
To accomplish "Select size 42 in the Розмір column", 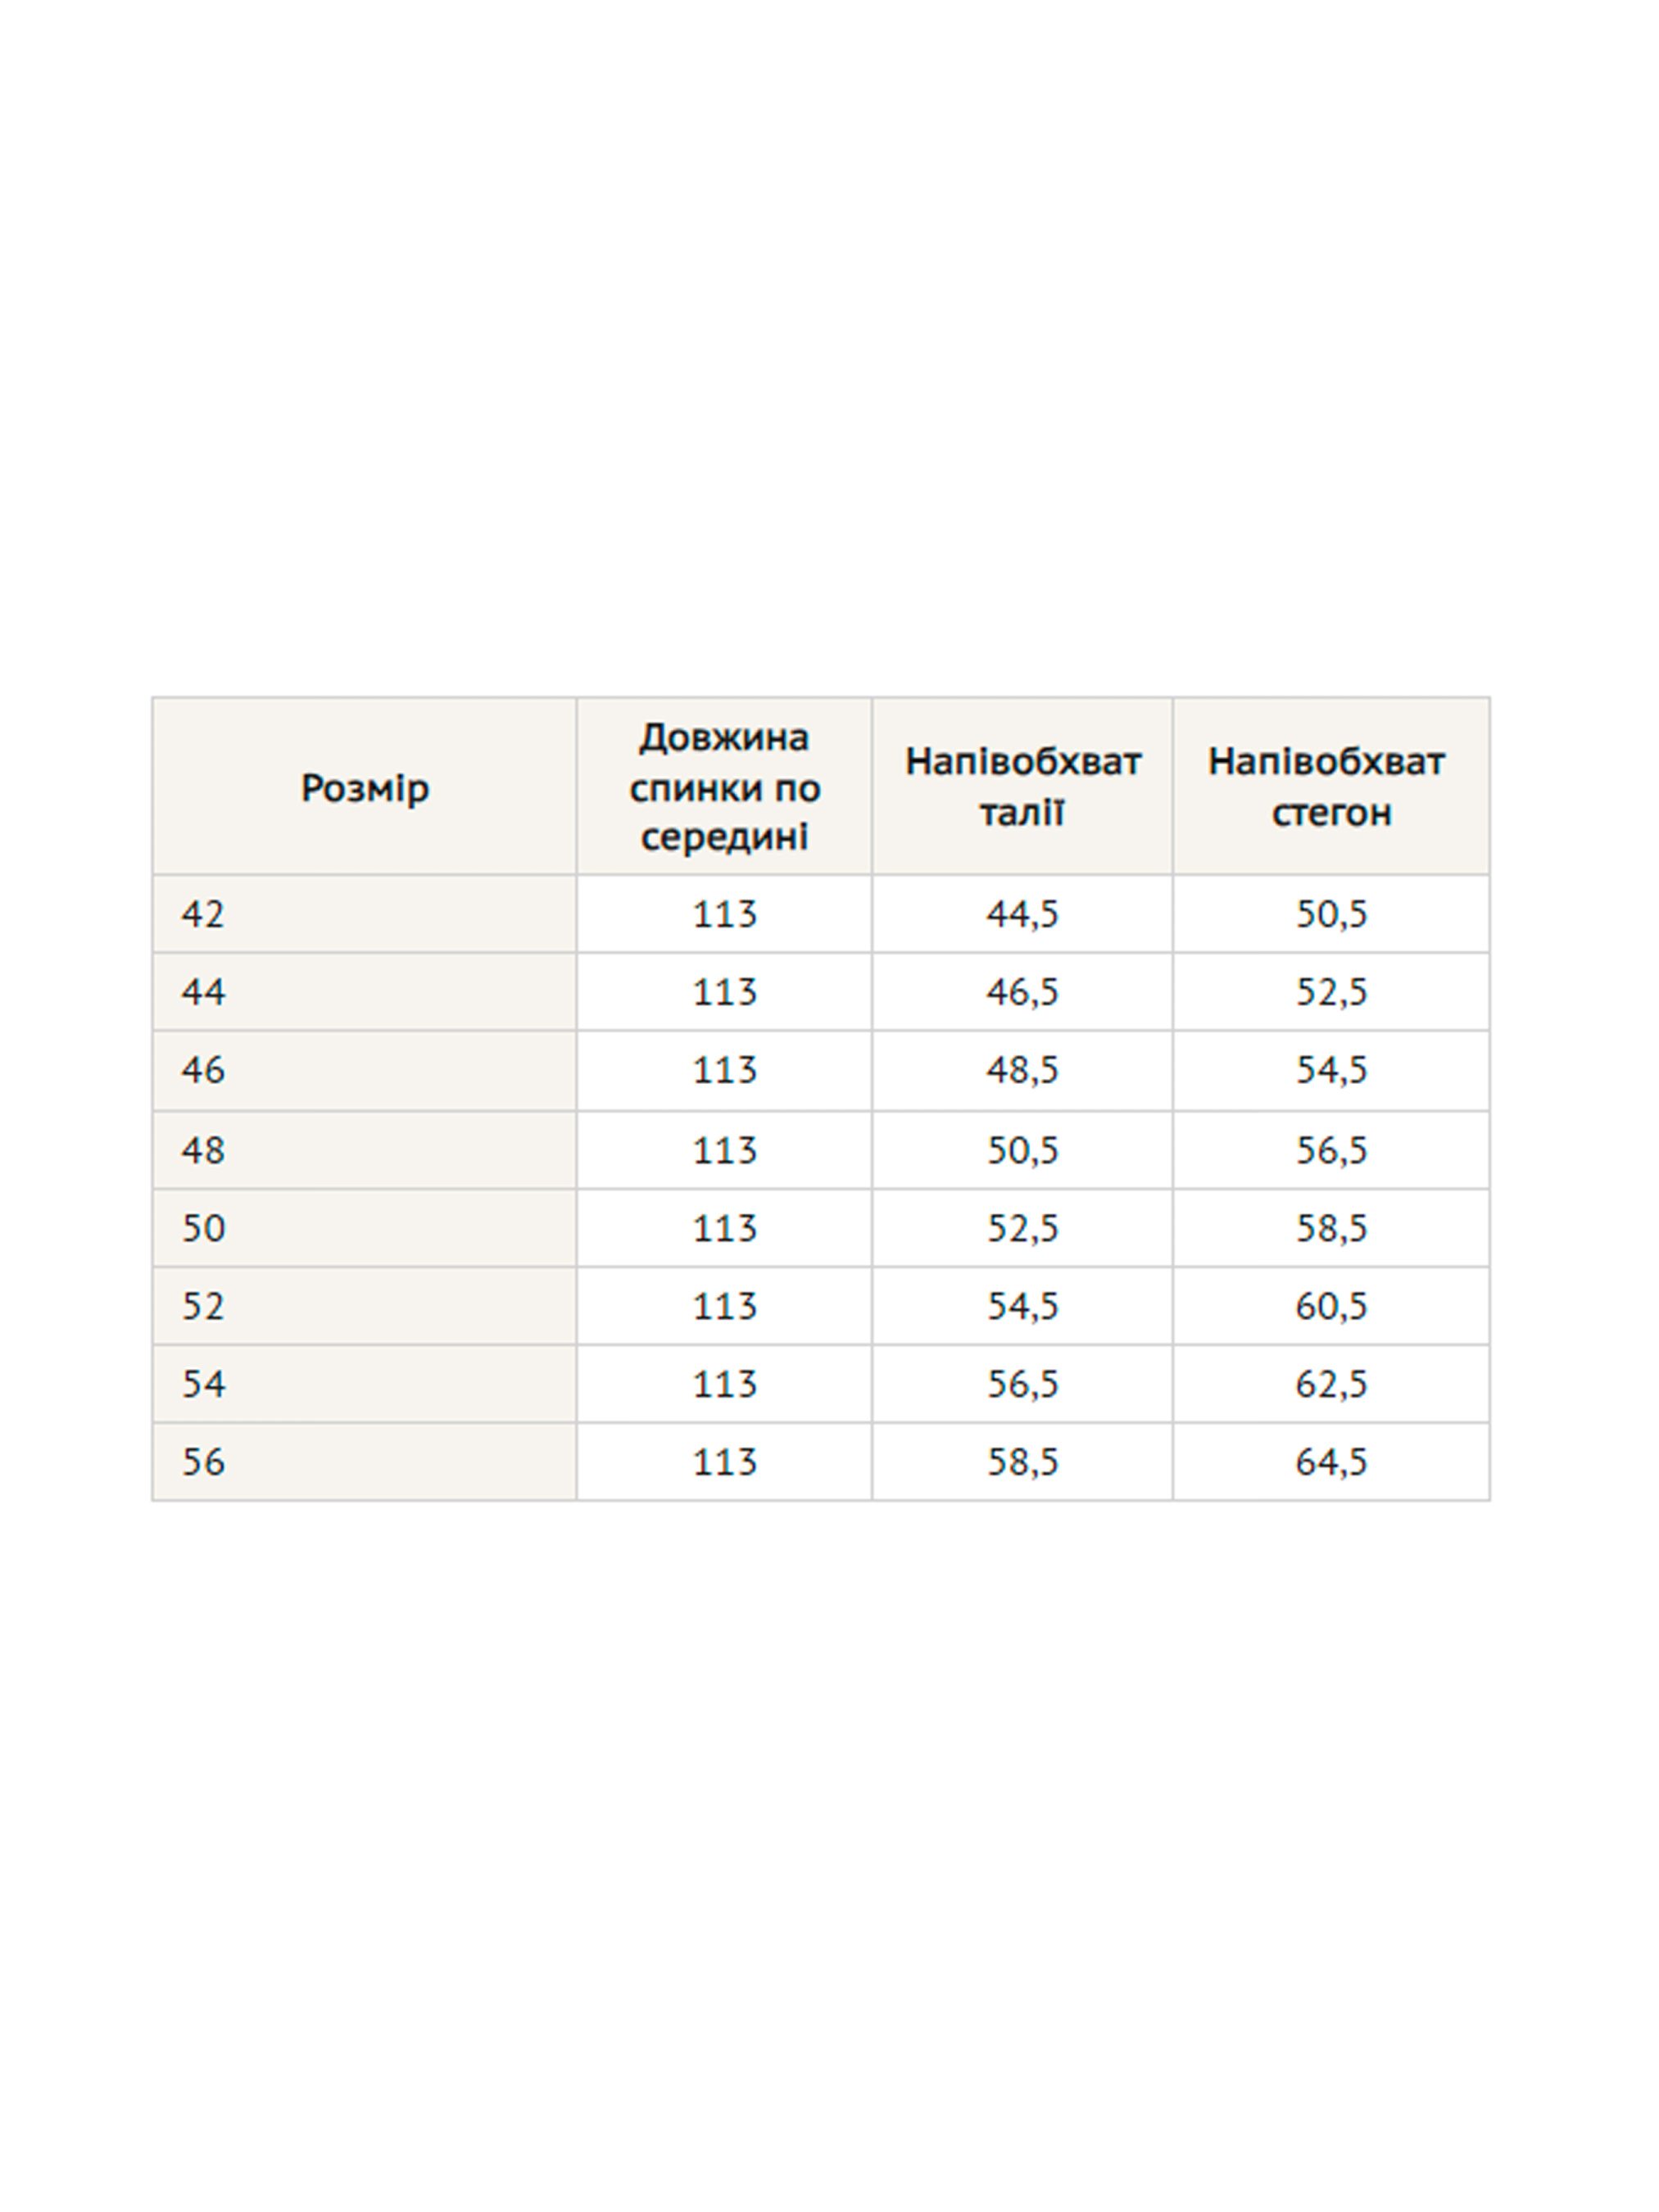I will [203, 914].
